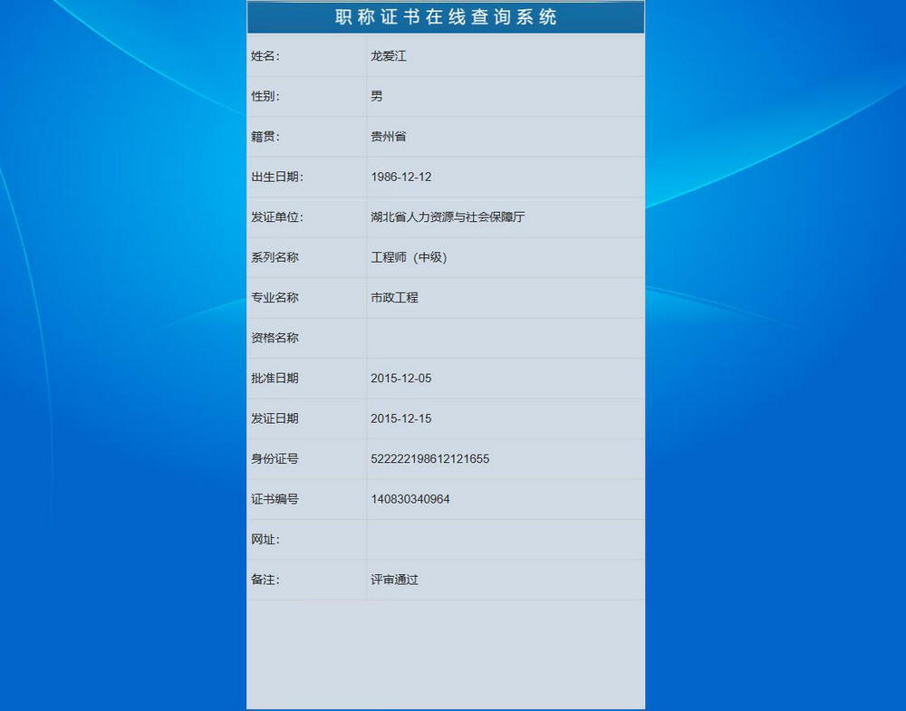Select the series name 工程师（中级）
The width and height of the screenshot is (906, 711).
(408, 257)
